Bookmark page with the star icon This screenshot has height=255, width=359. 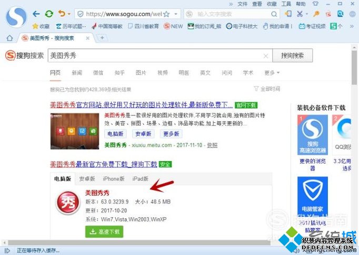(167, 14)
